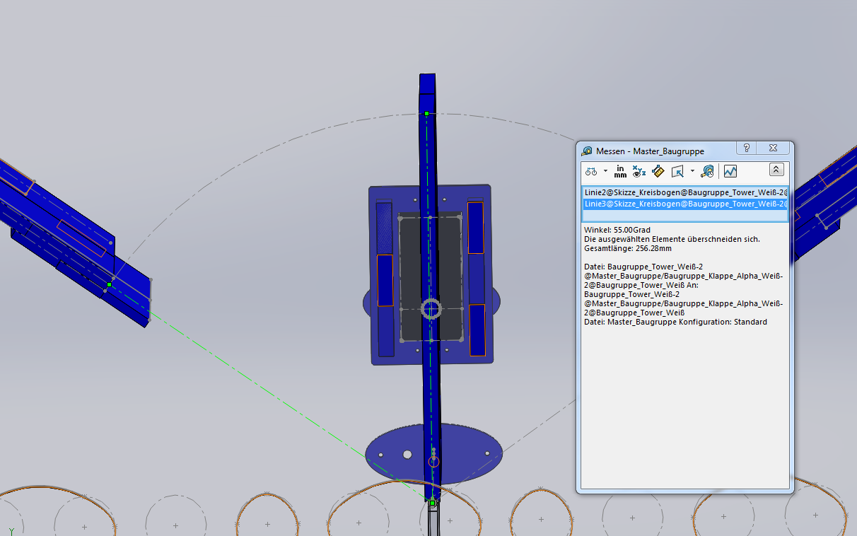
Task: Close the Messen measurement dialog
Action: pyautogui.click(x=773, y=148)
